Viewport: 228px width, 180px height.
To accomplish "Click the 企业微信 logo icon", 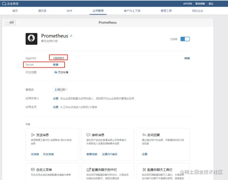I will tap(4, 3).
